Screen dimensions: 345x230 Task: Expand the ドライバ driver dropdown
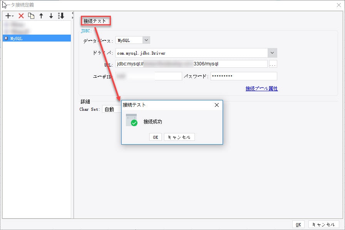click(272, 53)
